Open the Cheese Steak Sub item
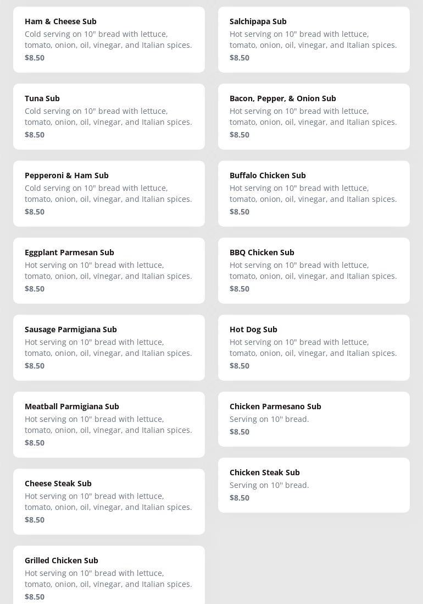Image resolution: width=423 pixels, height=604 pixels. tap(109, 502)
